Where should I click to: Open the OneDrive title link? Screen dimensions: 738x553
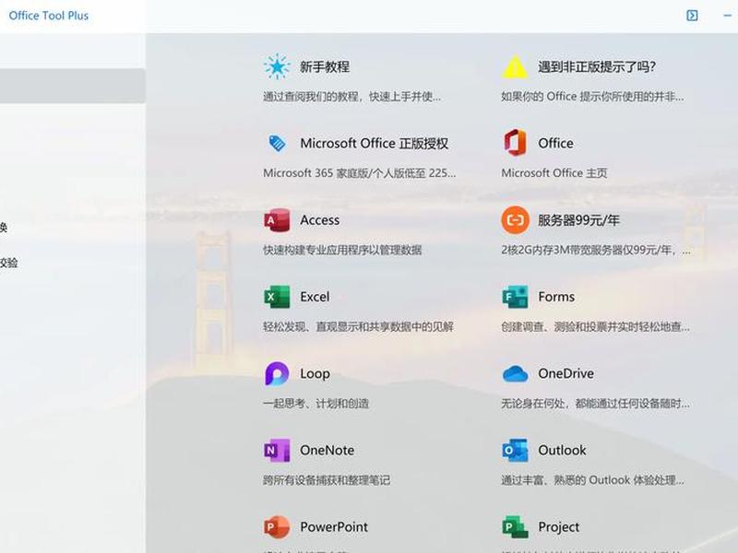click(565, 373)
